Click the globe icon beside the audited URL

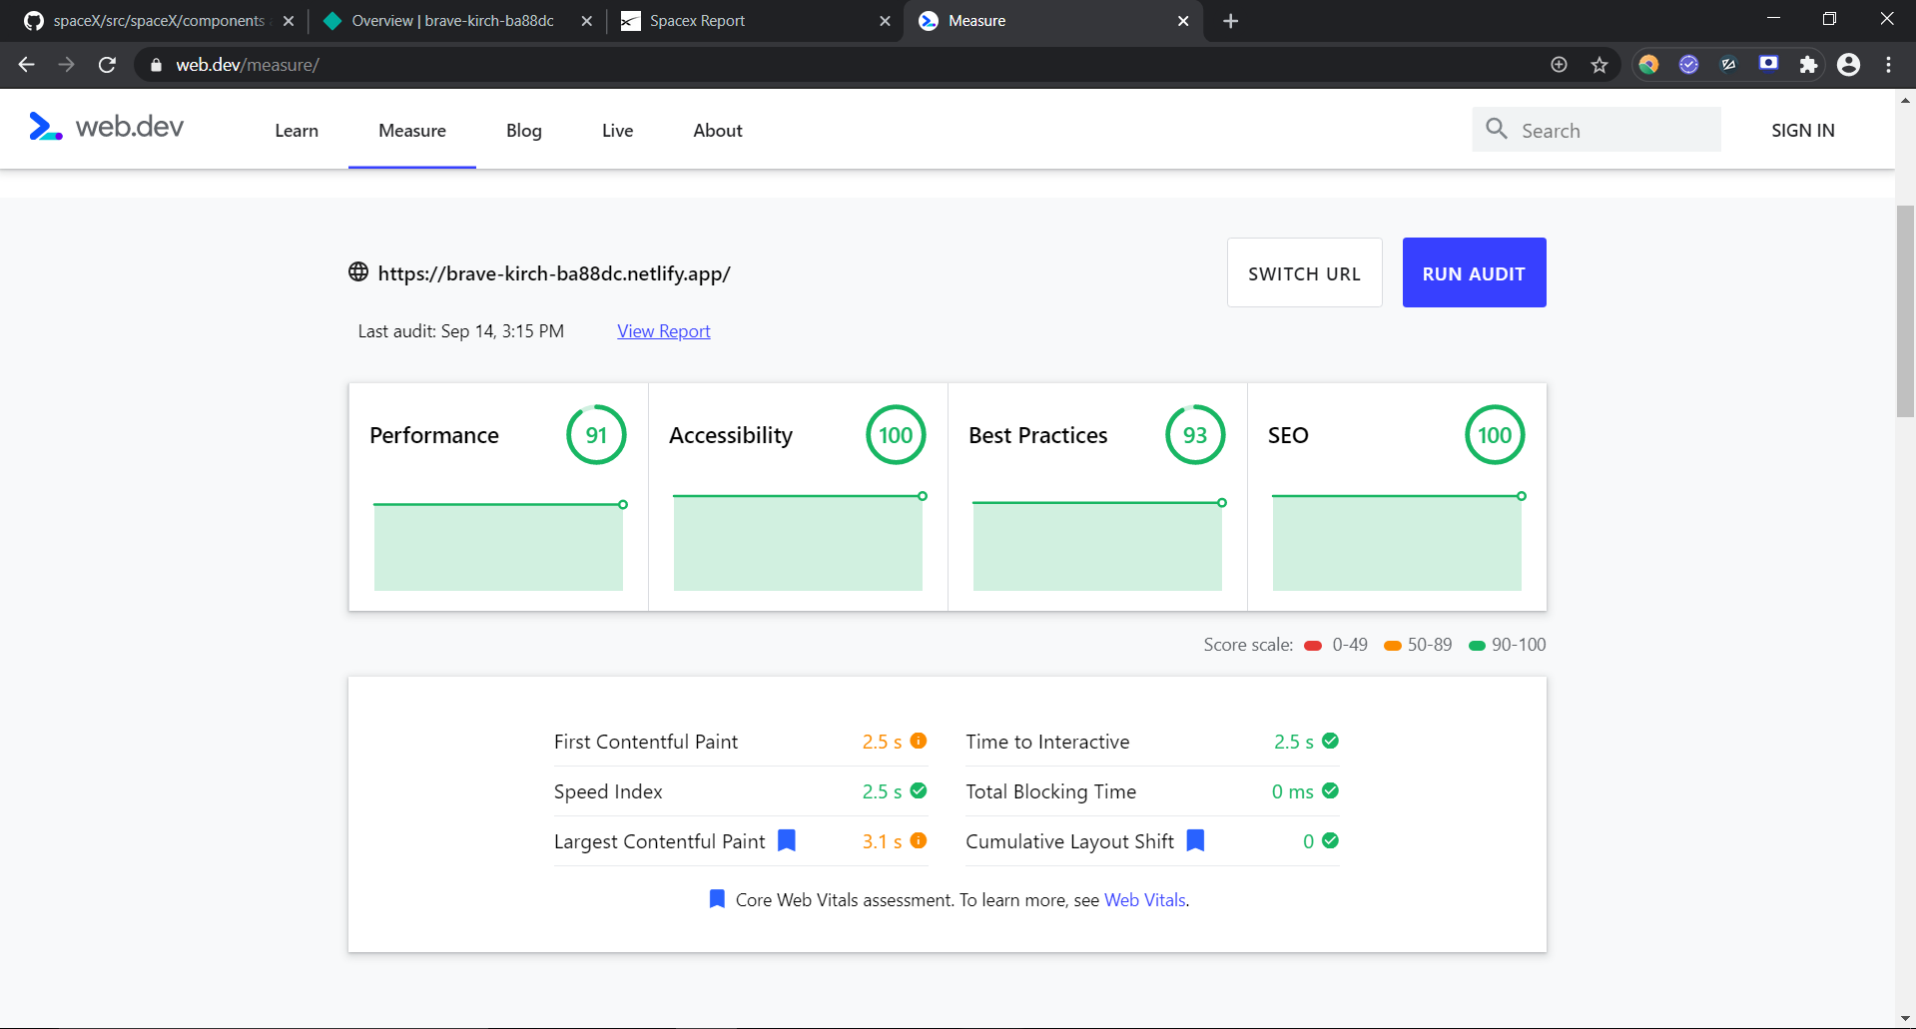358,271
